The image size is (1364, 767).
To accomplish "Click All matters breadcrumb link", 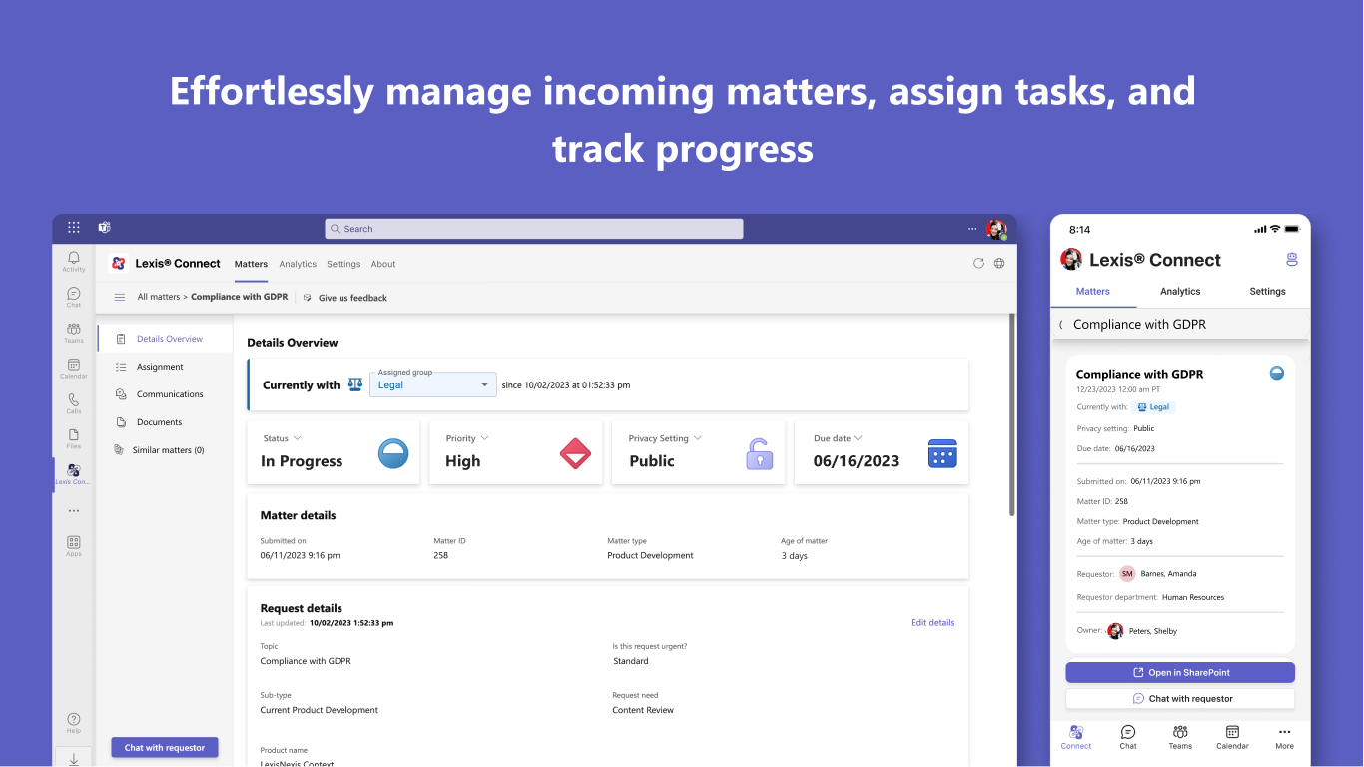I will pyautogui.click(x=159, y=297).
